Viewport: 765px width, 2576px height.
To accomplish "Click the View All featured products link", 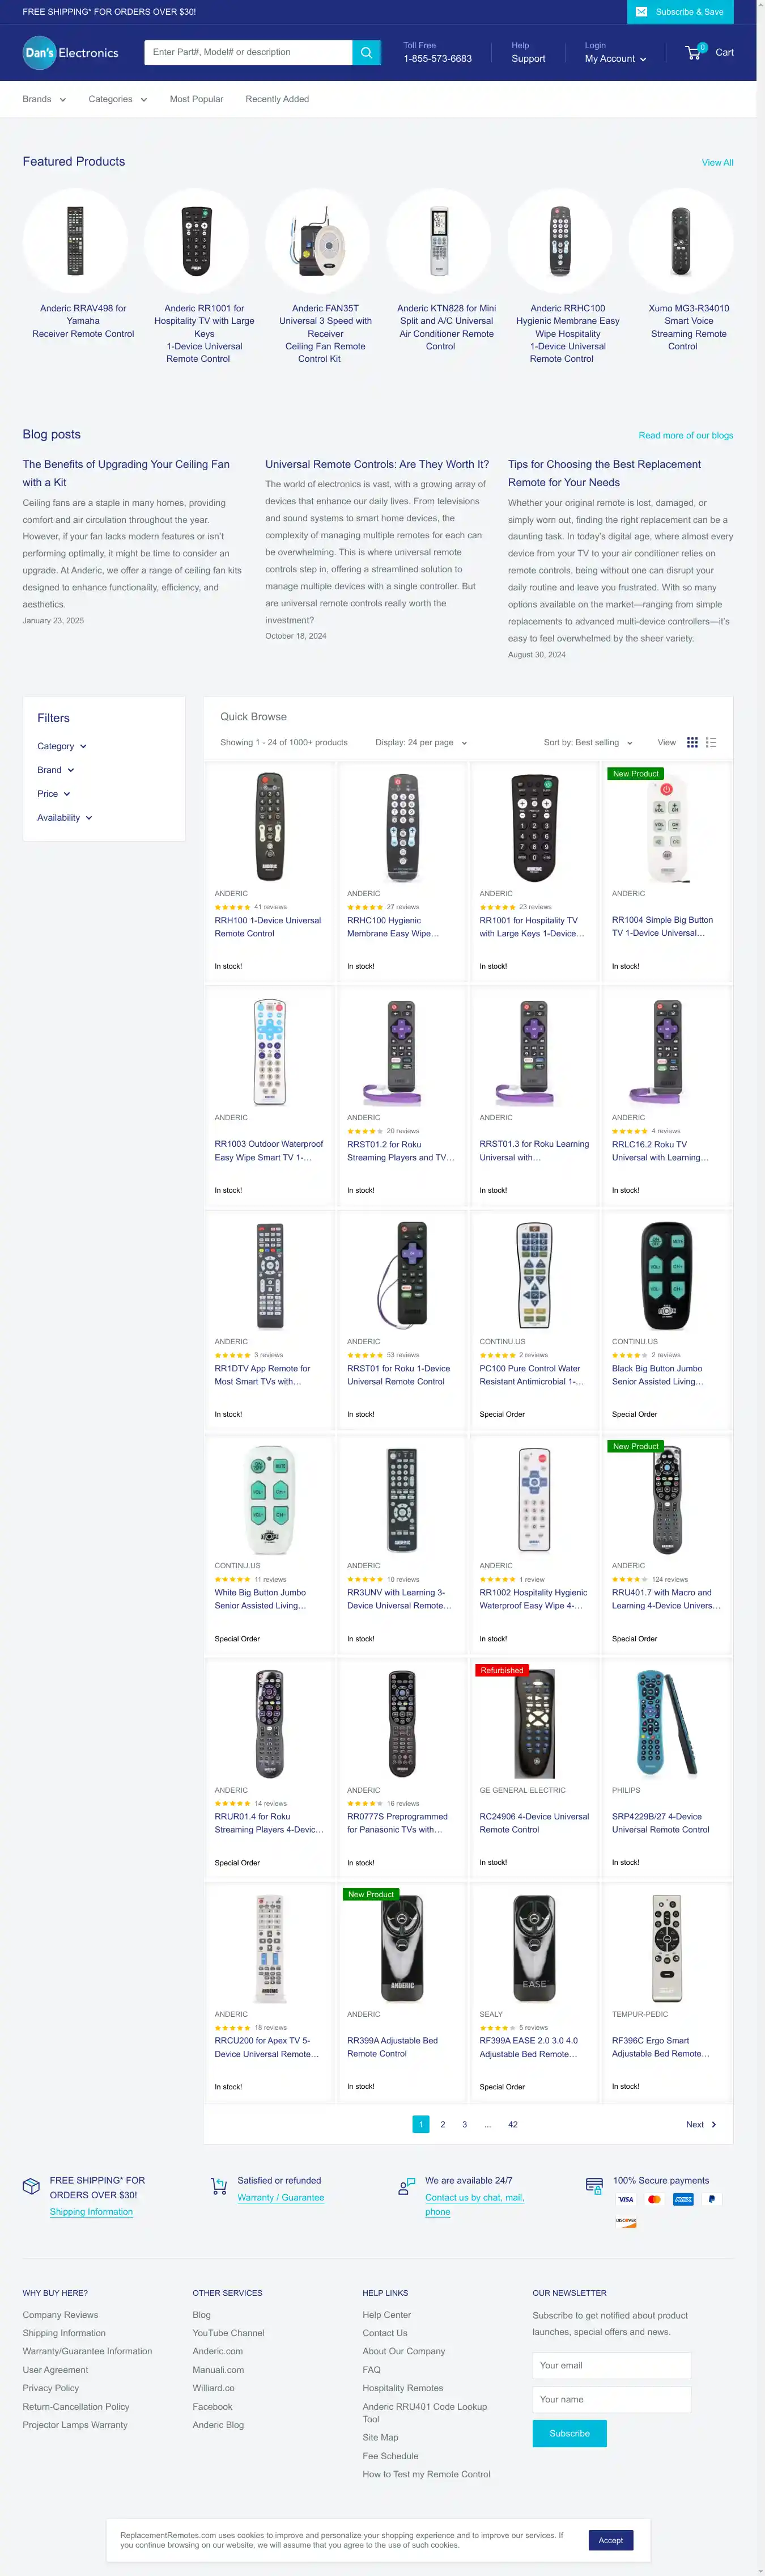I will [x=717, y=162].
